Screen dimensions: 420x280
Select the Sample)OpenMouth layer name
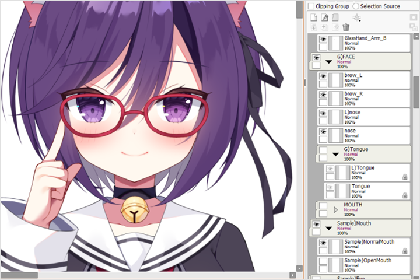click(367, 260)
